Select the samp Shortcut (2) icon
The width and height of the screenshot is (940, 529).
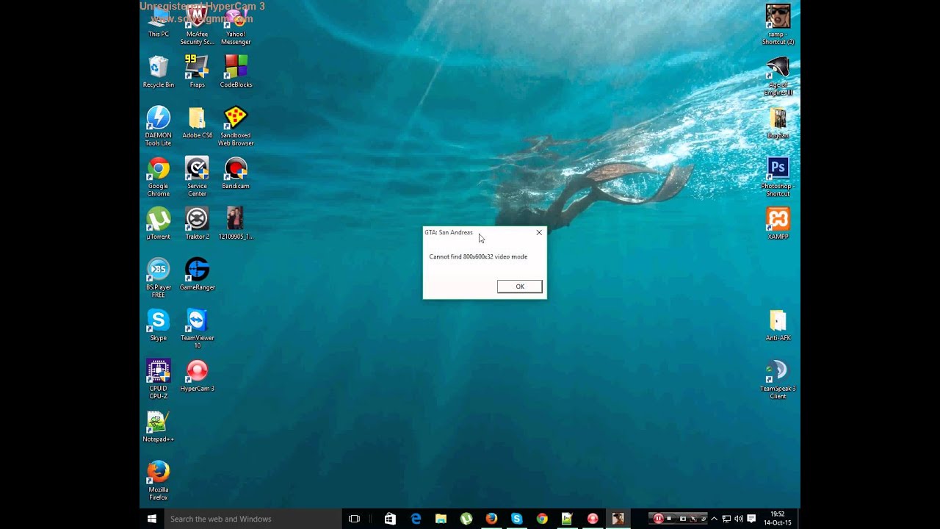(778, 25)
